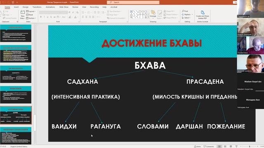
Task: Open the Shape Fill dropdown
Action: click(169, 11)
